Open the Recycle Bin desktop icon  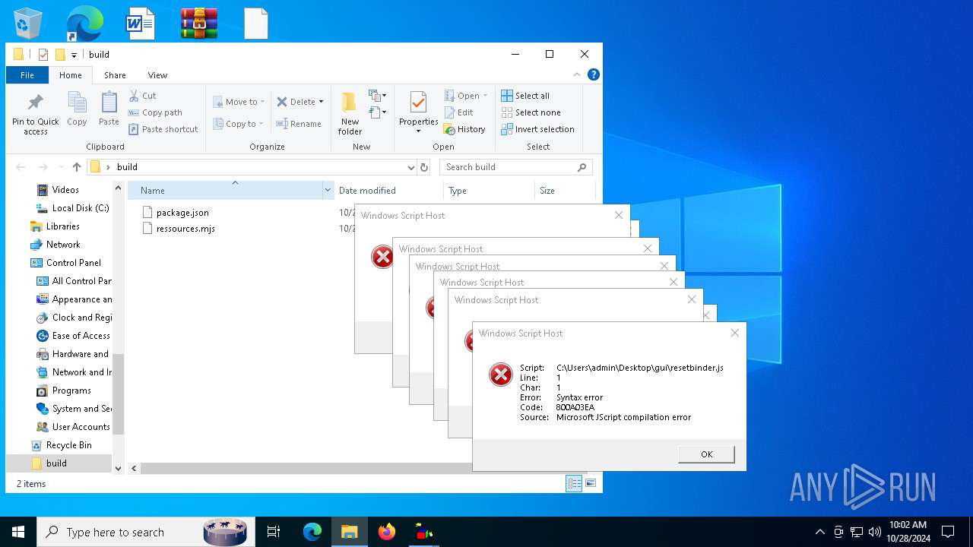pos(28,23)
